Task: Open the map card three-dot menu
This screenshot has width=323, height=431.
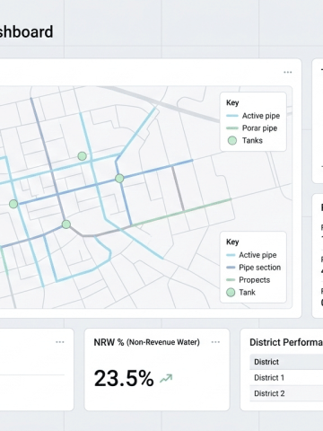Action: [288, 72]
